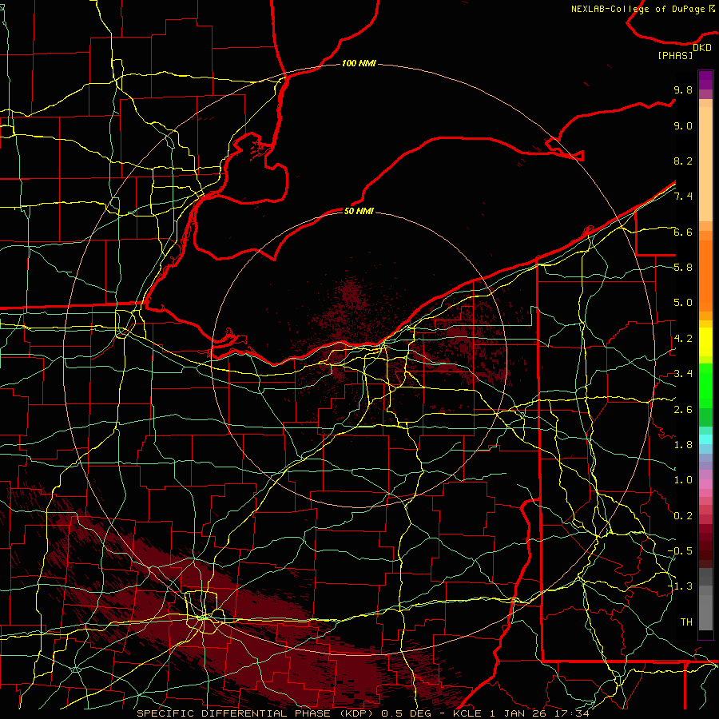The height and width of the screenshot is (719, 719).
Task: Click the [PHAS] legend heading
Action: [x=675, y=55]
